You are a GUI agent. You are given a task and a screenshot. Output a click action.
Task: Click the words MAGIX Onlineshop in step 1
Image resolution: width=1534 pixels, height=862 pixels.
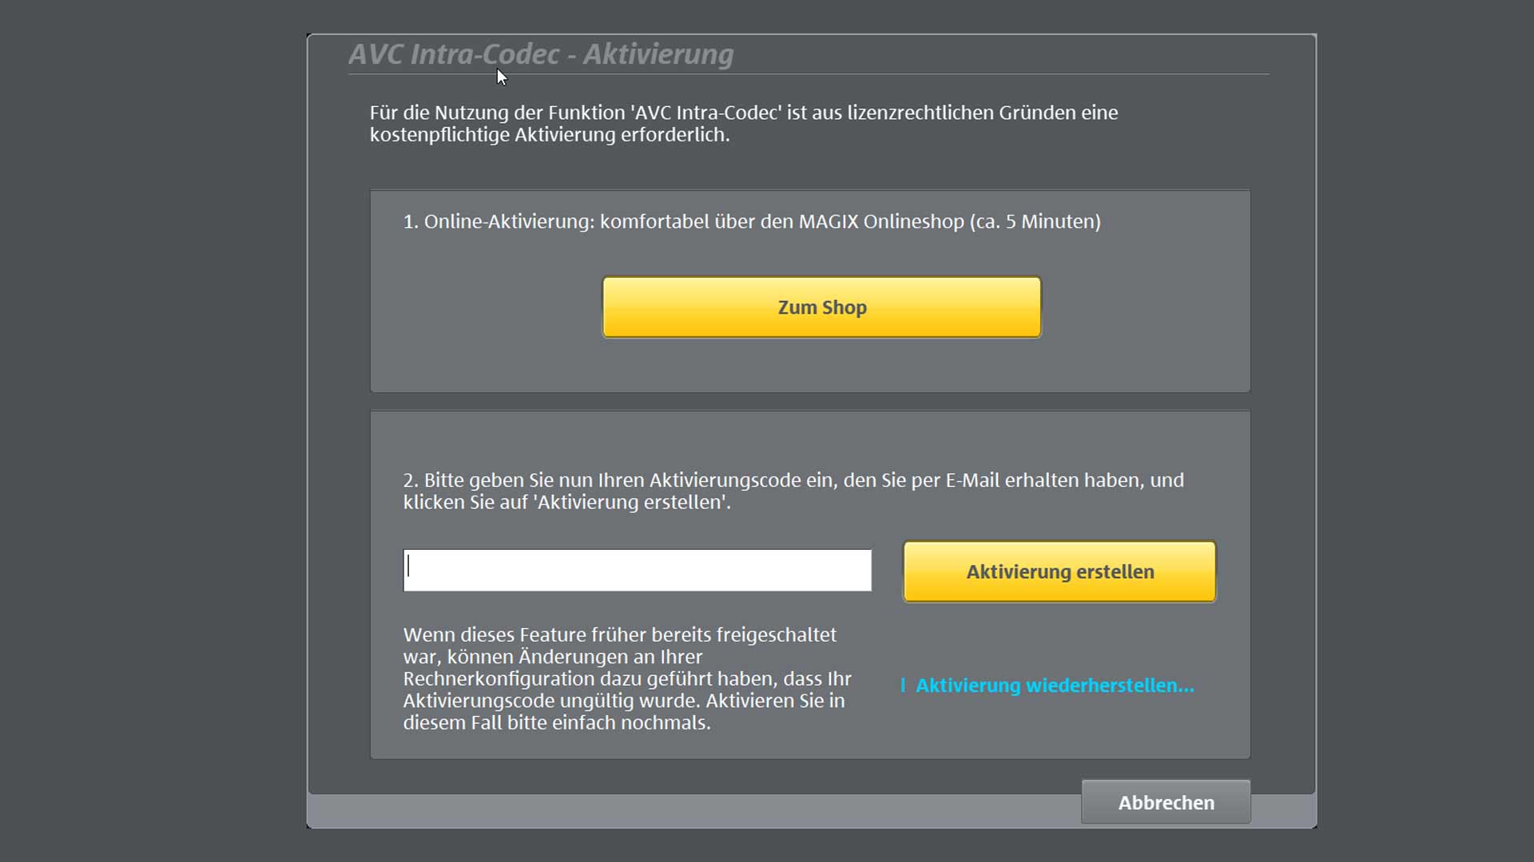881,222
